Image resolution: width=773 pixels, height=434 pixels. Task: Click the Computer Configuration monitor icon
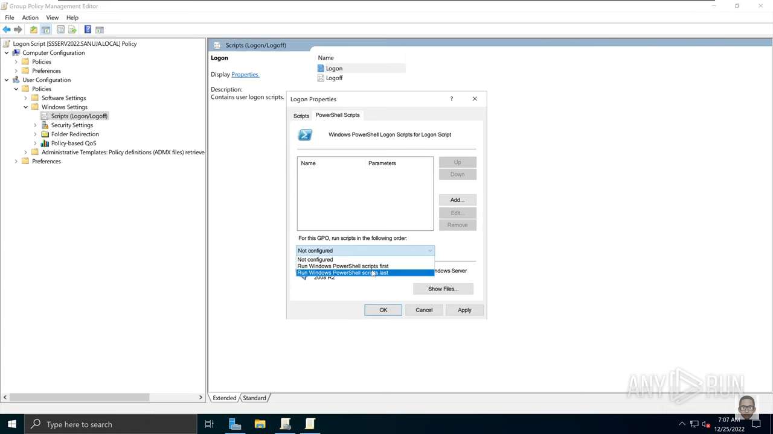coord(16,52)
